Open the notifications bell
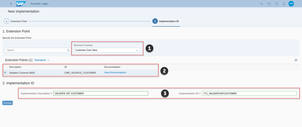 click(284, 4)
